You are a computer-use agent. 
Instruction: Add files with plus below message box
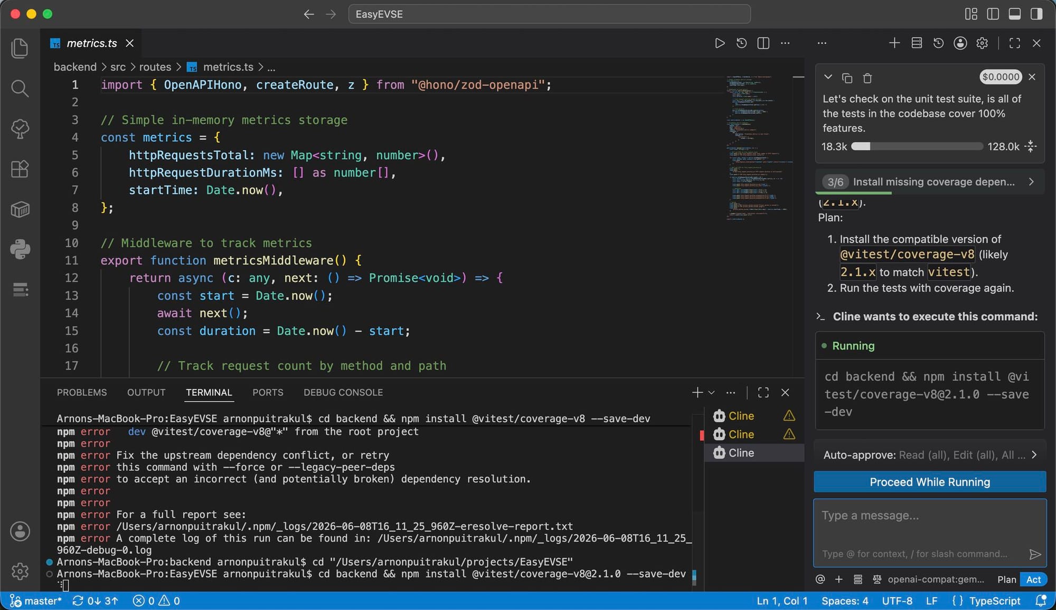(x=838, y=579)
